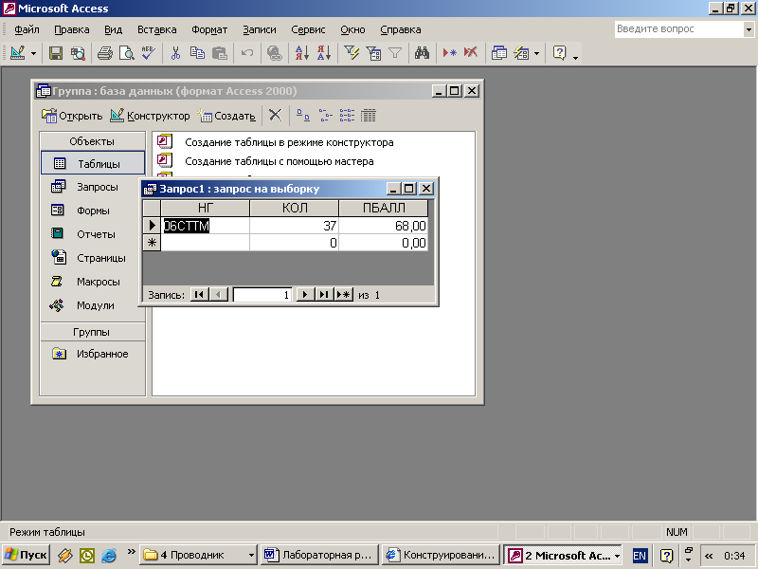The height and width of the screenshot is (569, 758).
Task: Click the Database Window icon
Action: pos(499,53)
